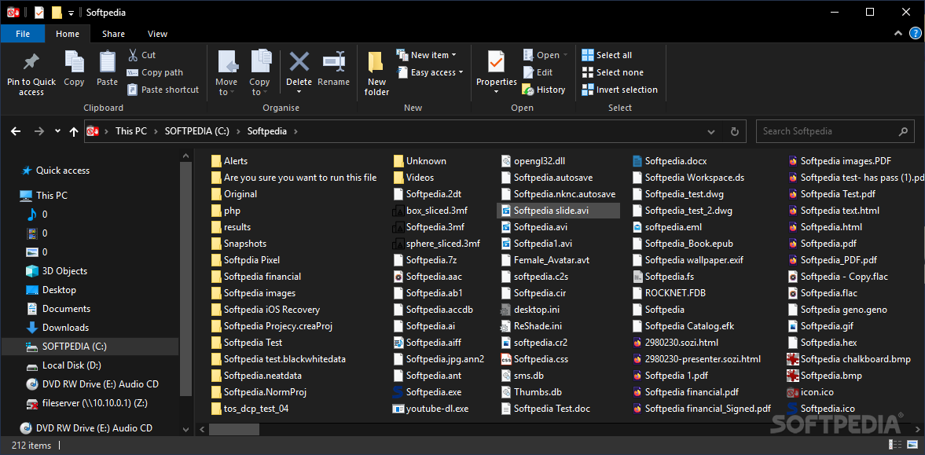Go up one folder level arrow

coord(74,131)
